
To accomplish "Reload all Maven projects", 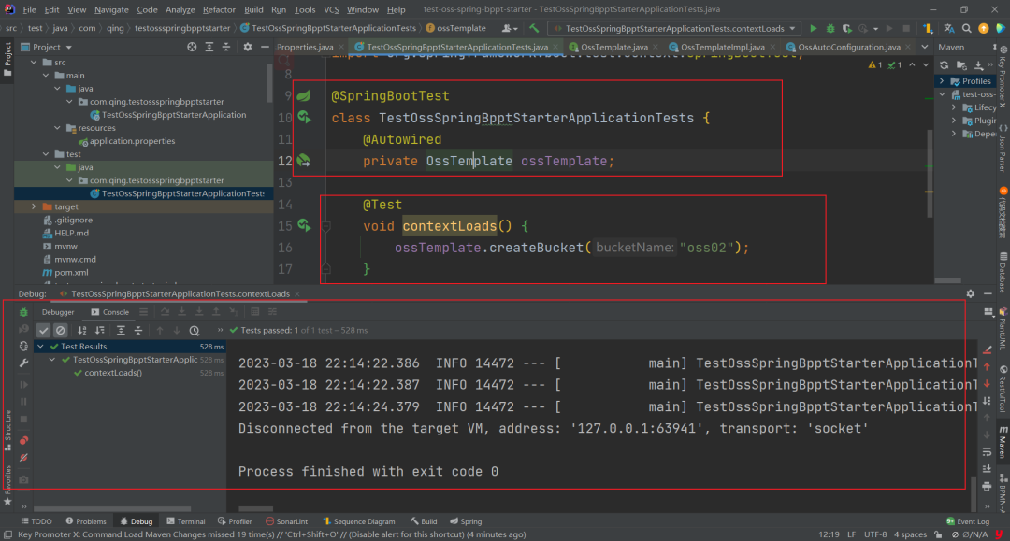I will coord(945,65).
